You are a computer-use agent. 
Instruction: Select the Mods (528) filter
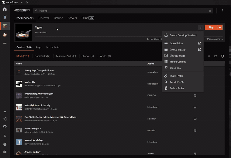[23, 56]
